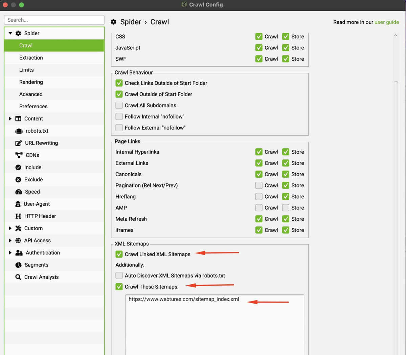Screen dimensions: 406x355
Task: Switch to the Rendering settings
Action: point(31,82)
